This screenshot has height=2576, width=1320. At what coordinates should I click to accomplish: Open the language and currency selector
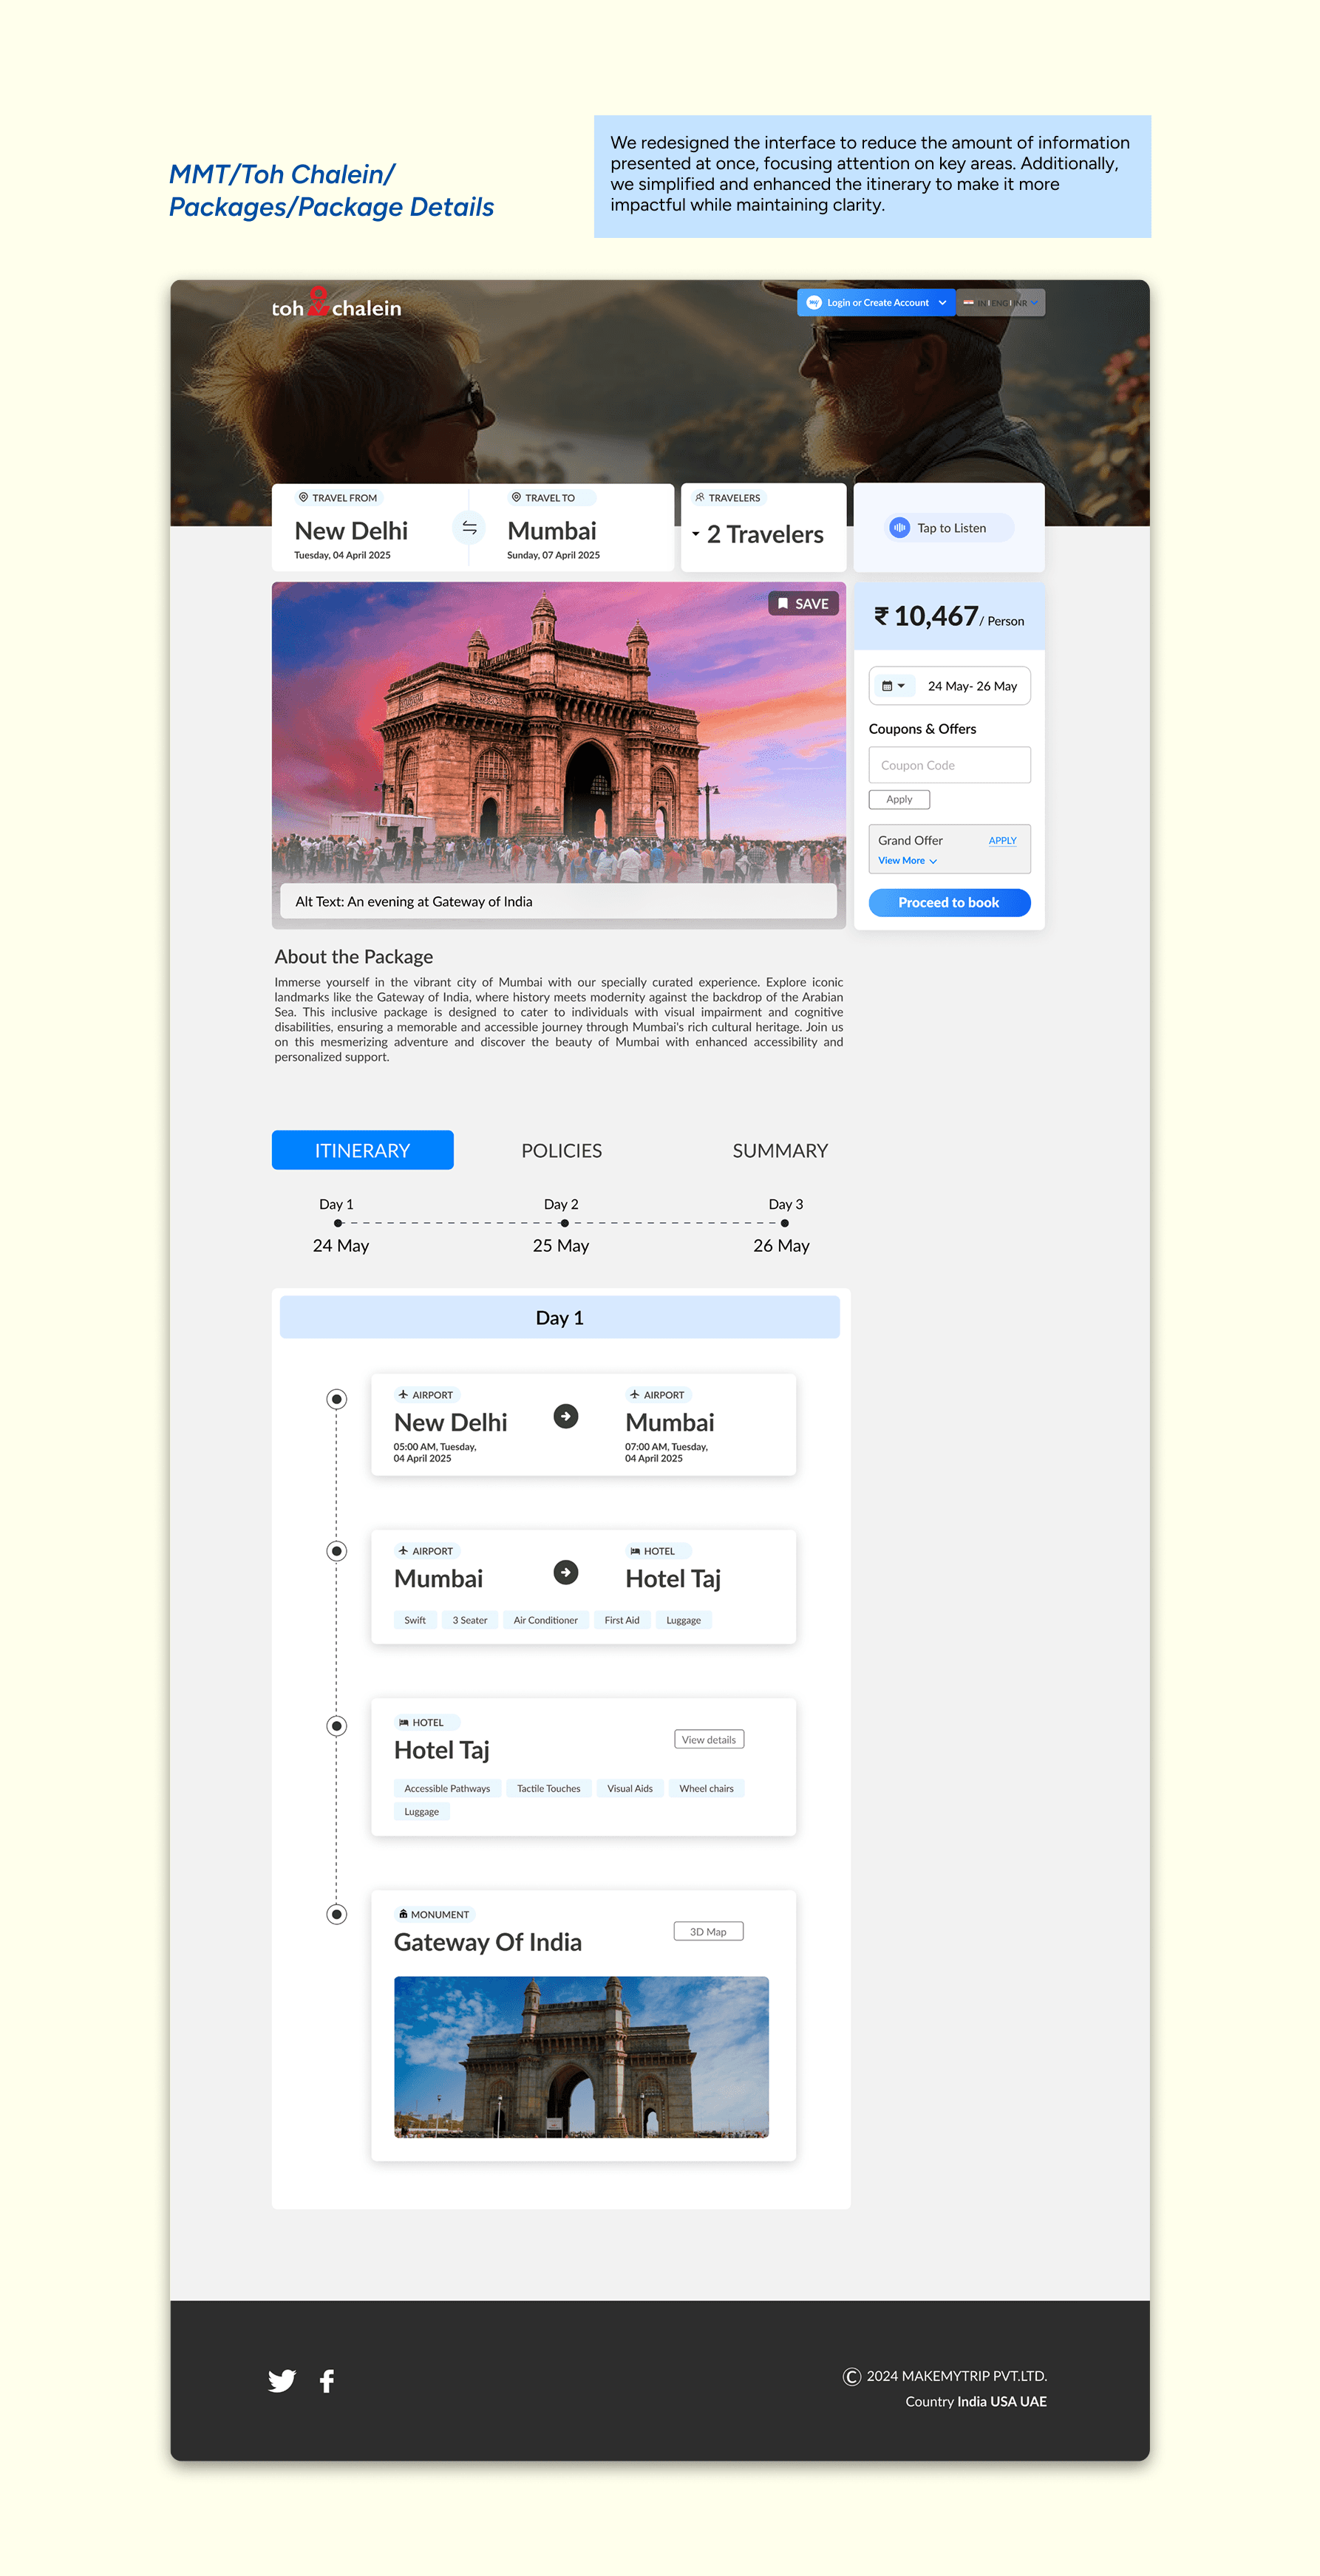click(1001, 303)
